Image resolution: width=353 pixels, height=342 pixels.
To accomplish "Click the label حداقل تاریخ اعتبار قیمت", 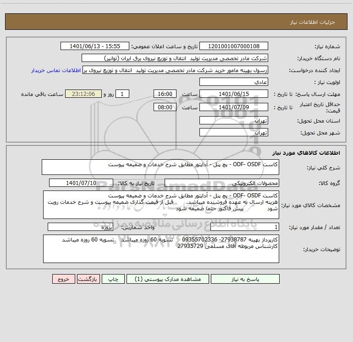I will point(320,107).
